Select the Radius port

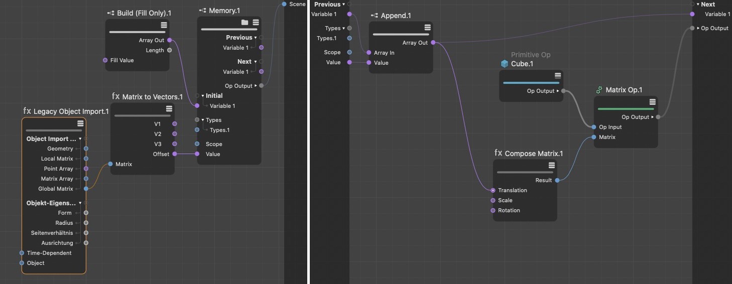[86, 223]
